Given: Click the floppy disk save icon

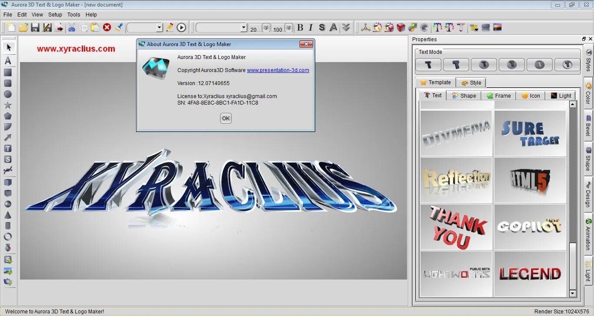Looking at the screenshot, I should coord(35,28).
